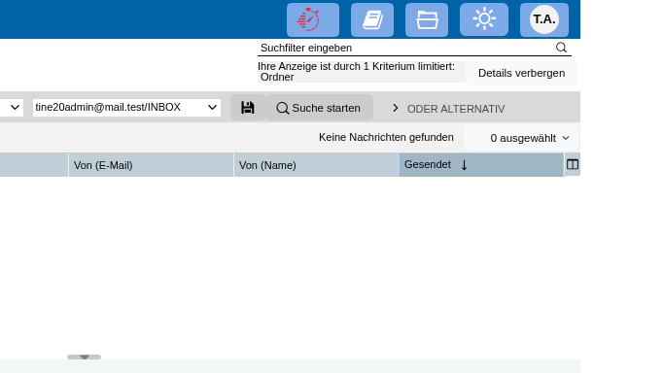The height and width of the screenshot is (373, 664).
Task: Sort by Von (Name) column
Action: pyautogui.click(x=316, y=165)
